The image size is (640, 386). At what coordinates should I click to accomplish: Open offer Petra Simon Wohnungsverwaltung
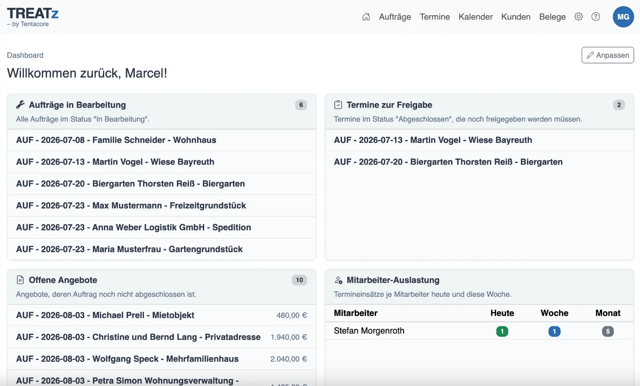[x=161, y=378]
